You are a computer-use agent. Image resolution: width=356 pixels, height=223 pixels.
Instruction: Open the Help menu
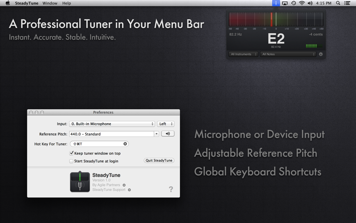(x=66, y=3)
